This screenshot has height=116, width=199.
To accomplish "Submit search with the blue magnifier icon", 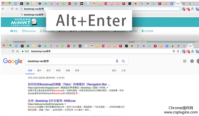I will 123,61.
